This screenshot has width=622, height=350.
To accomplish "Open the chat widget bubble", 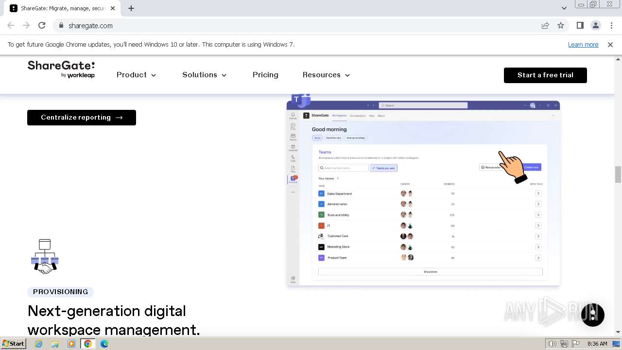I will click(x=593, y=315).
